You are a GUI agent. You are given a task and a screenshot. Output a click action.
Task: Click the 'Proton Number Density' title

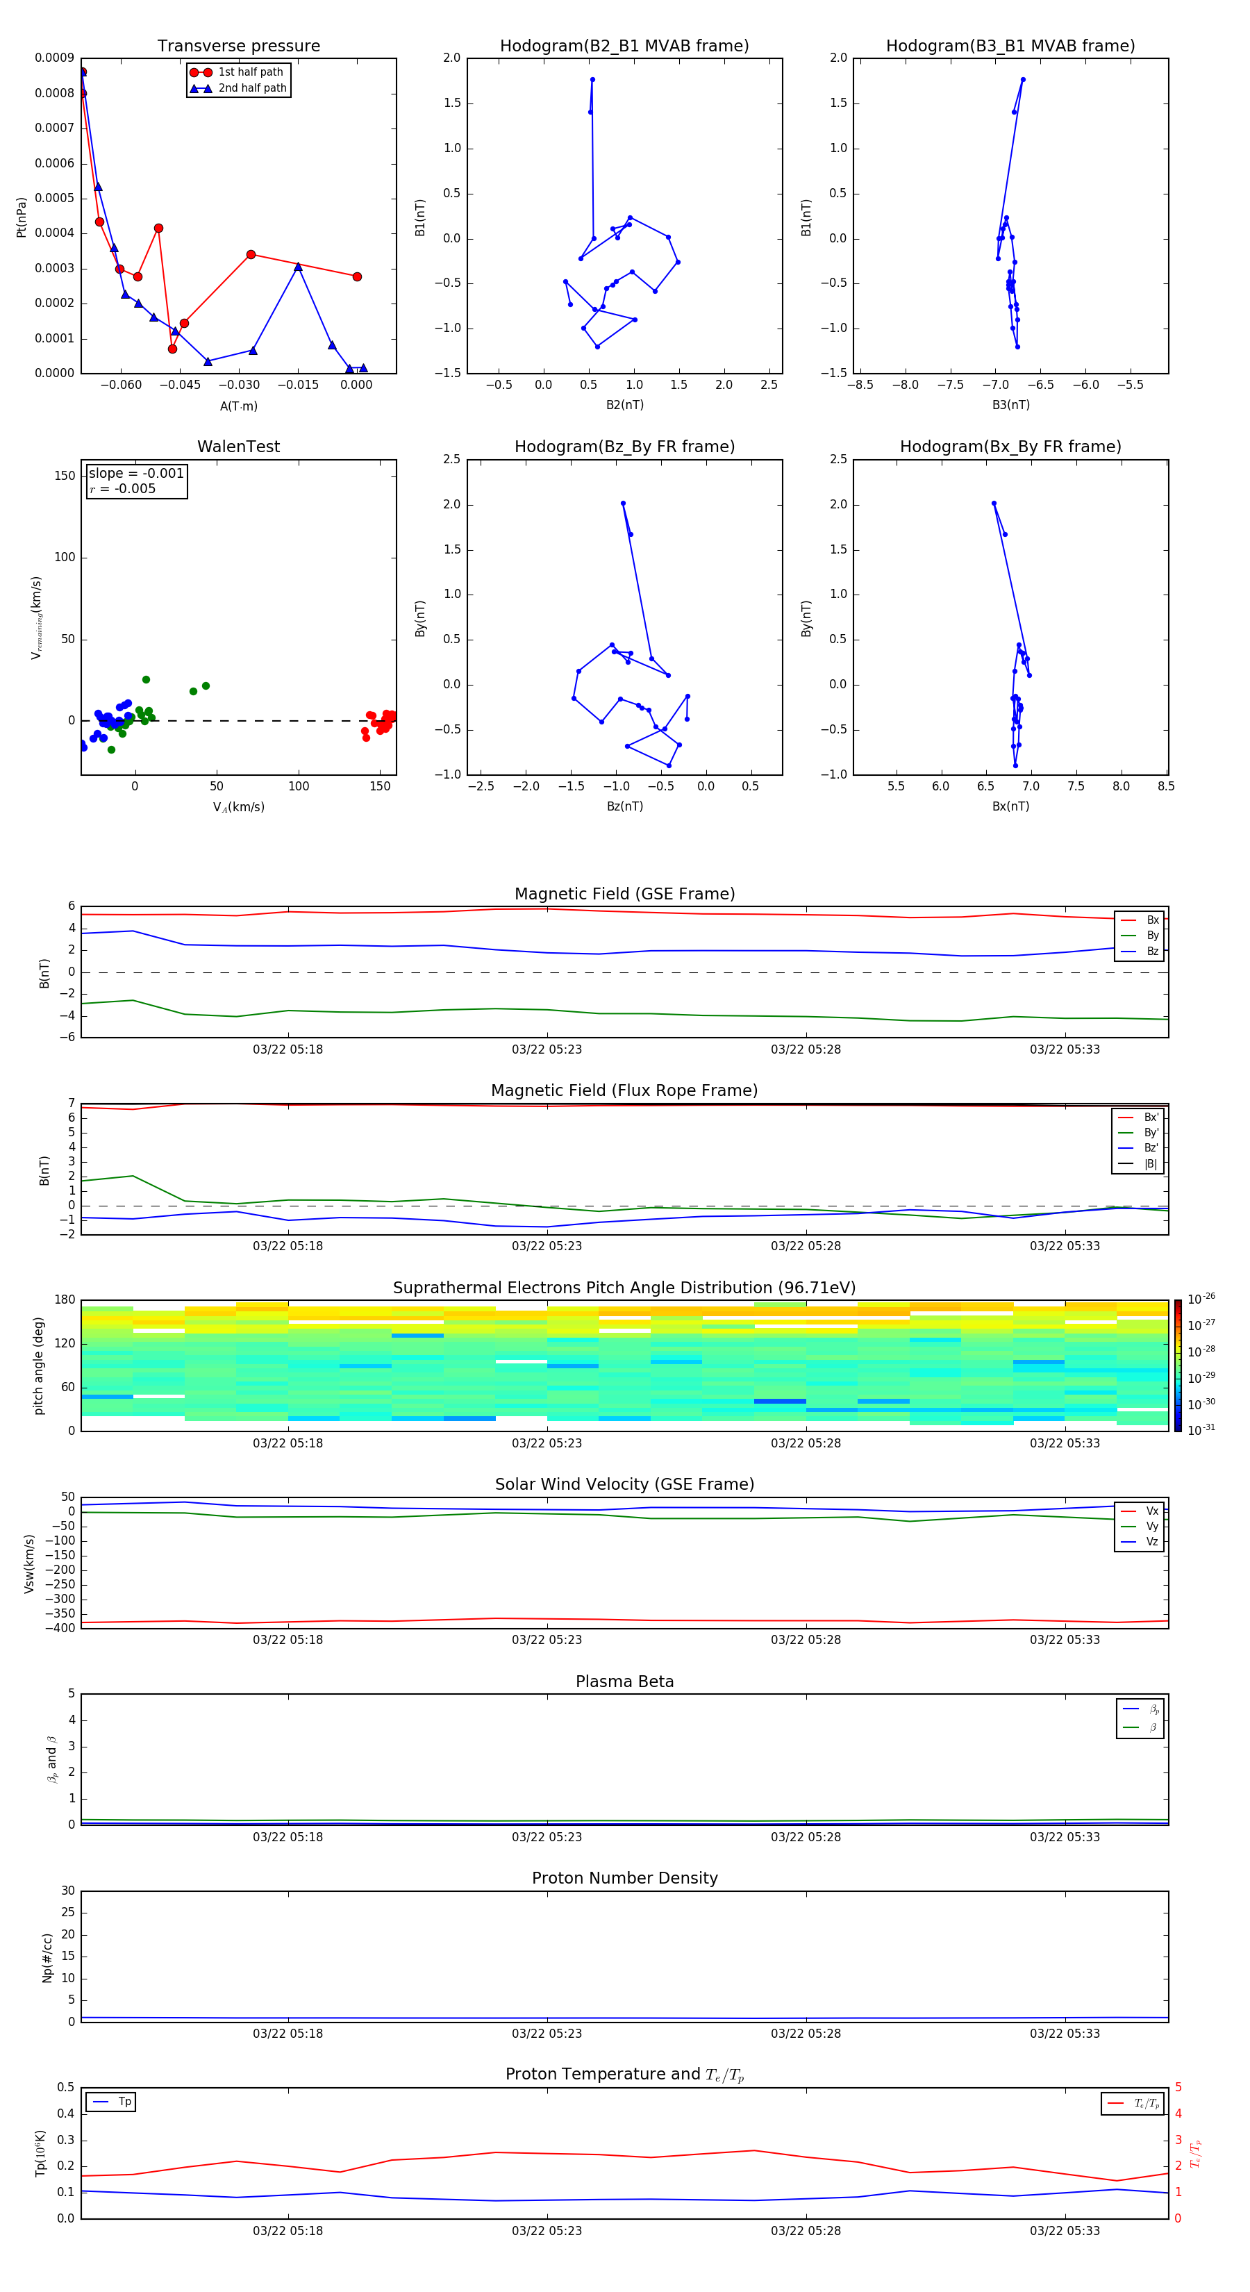pyautogui.click(x=624, y=1878)
